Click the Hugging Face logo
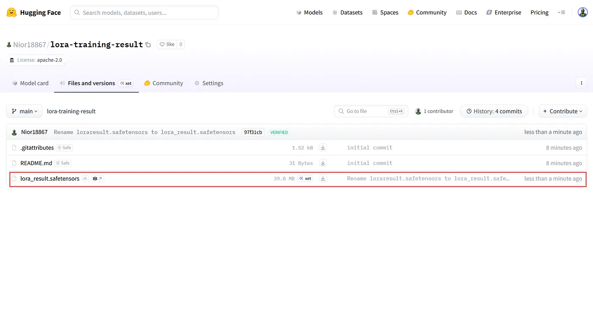The height and width of the screenshot is (317, 593). 34,13
